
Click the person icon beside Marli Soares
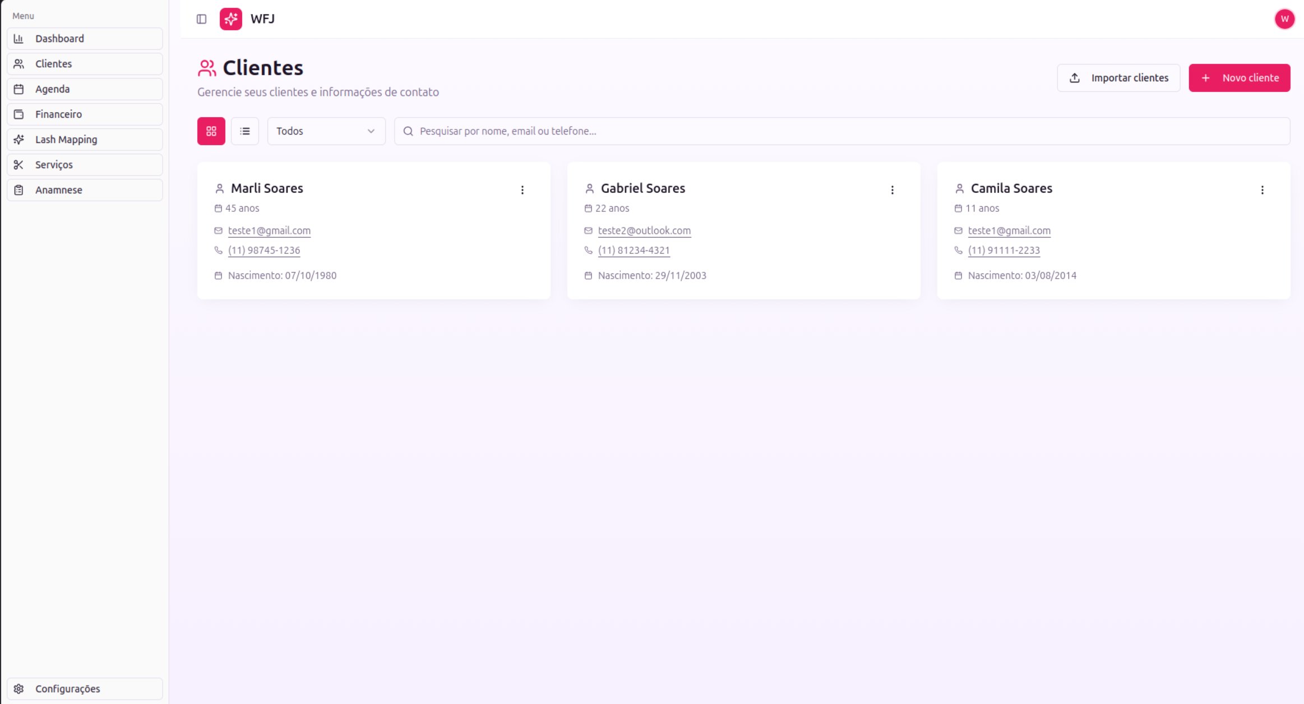coord(220,189)
